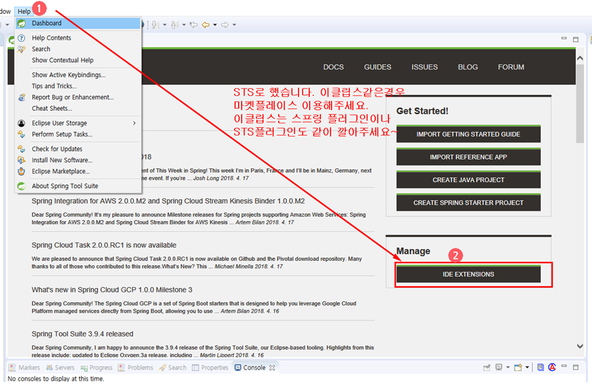Switch to the Markers tab
This screenshot has width=592, height=382.
pyautogui.click(x=24, y=367)
